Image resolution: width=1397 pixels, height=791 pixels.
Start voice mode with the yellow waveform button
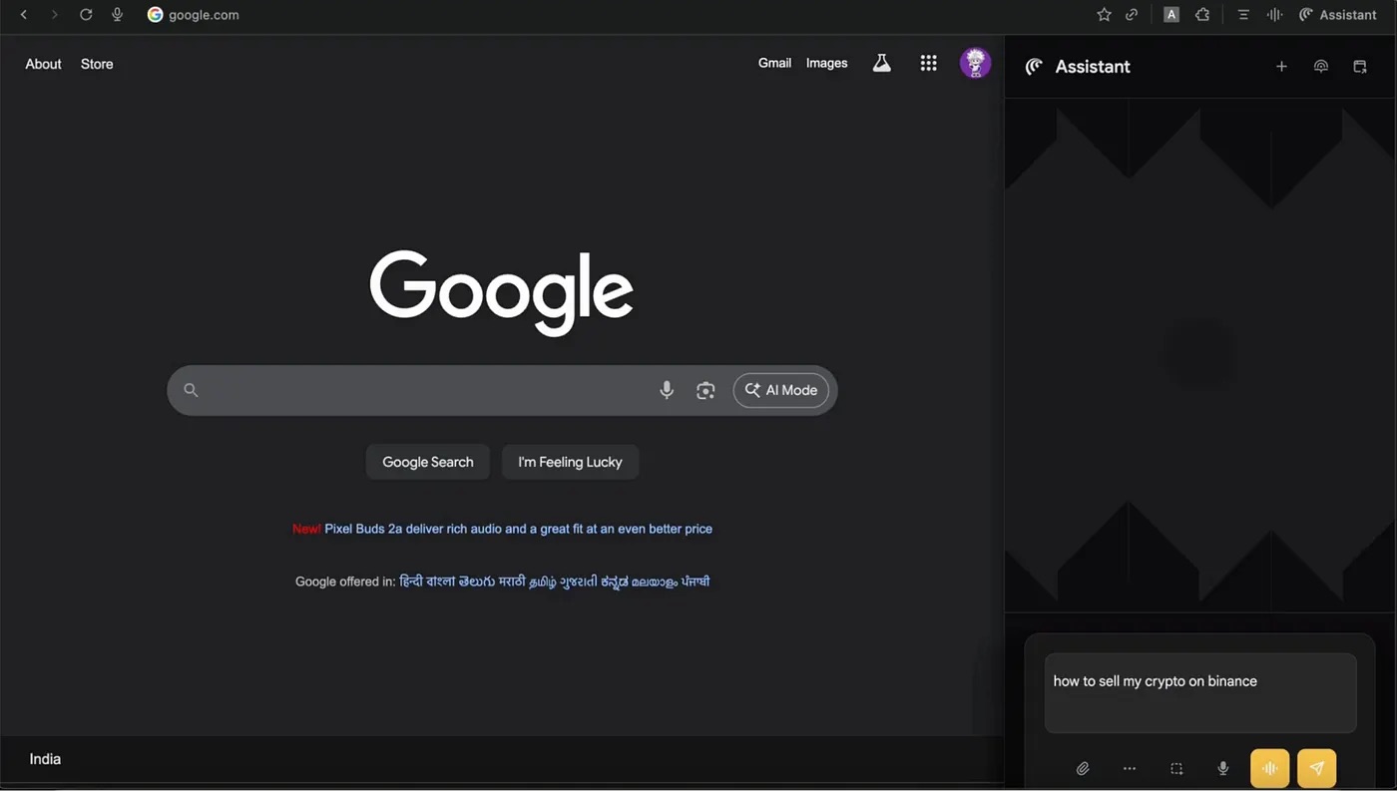(x=1269, y=768)
